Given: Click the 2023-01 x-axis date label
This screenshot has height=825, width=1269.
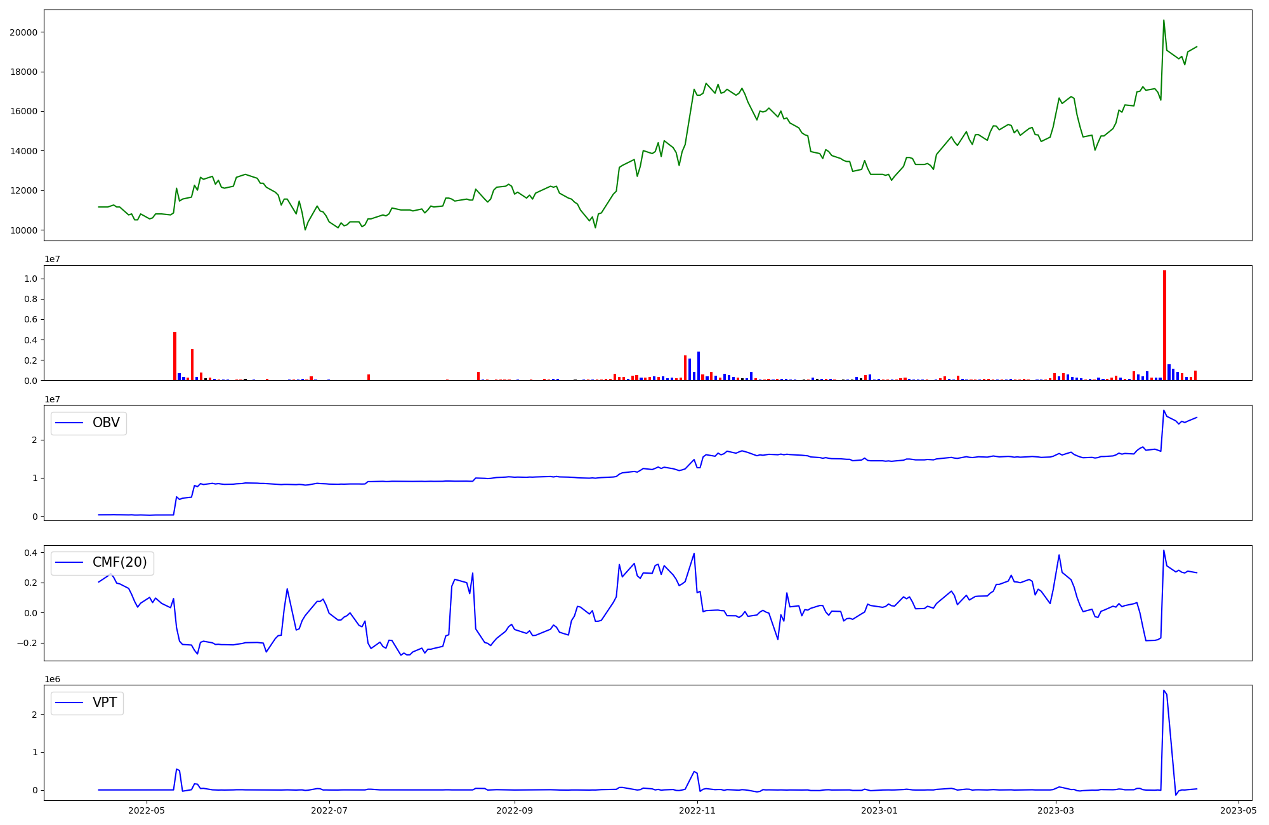Looking at the screenshot, I should pos(879,810).
